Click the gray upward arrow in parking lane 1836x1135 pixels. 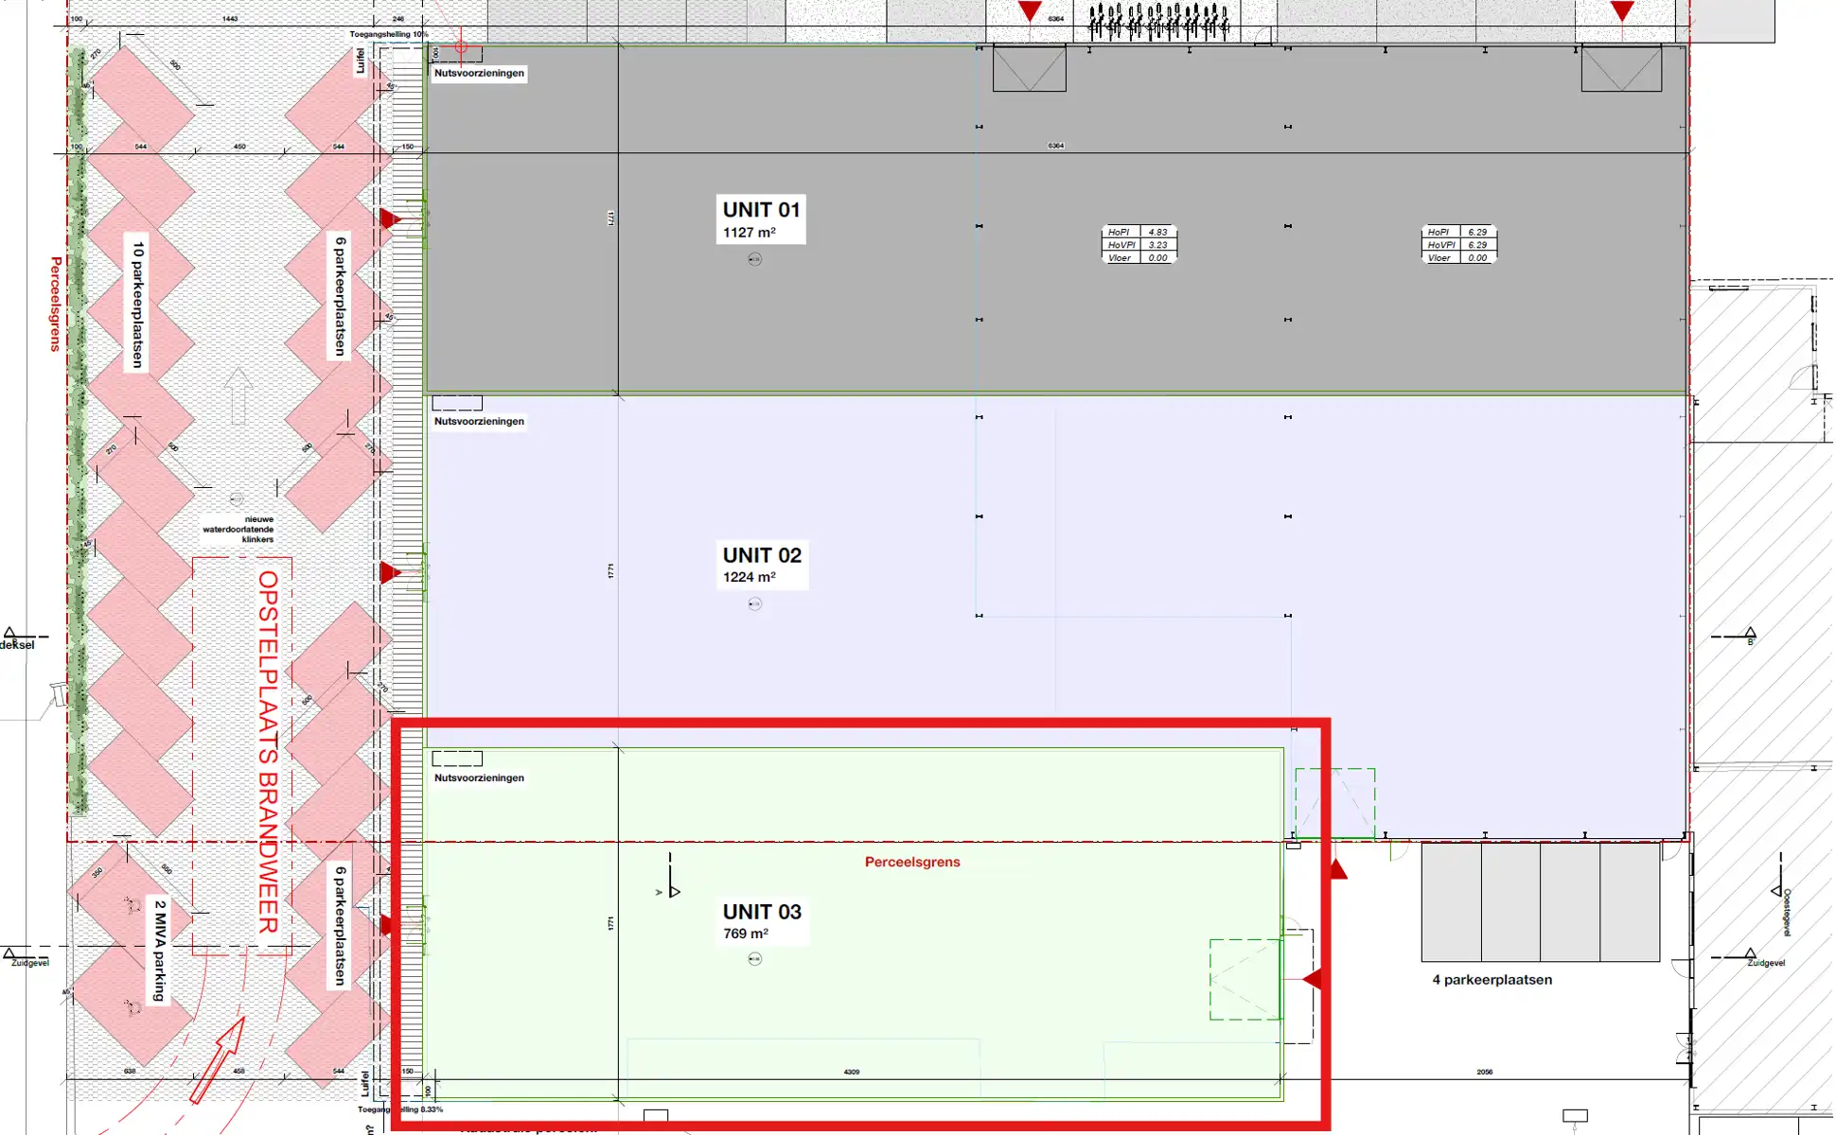point(238,395)
